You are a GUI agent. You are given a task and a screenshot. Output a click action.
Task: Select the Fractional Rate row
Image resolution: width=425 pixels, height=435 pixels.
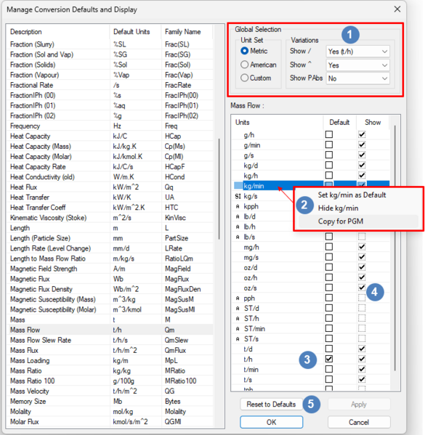[110, 85]
